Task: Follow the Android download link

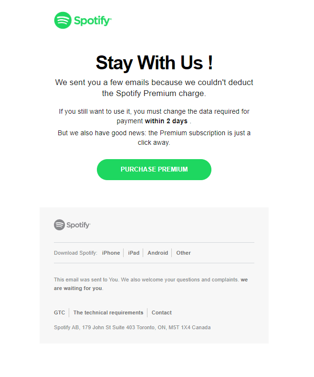Action: click(157, 253)
